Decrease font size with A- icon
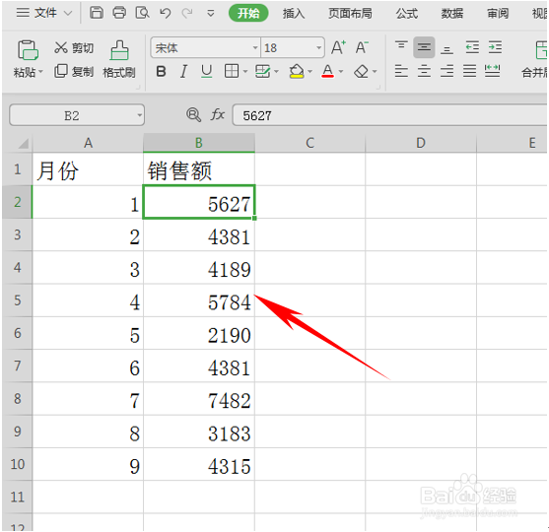 (362, 47)
